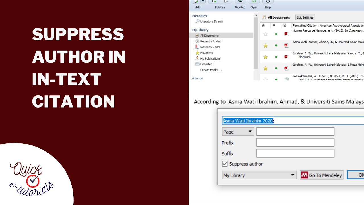Screen dimensions: 364x205
Task: Select the Human Resource Management (2015) citation row
Action: pos(312,34)
